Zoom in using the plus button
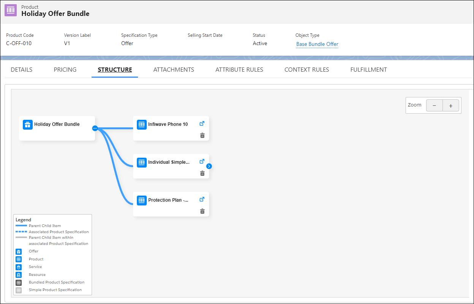 [451, 105]
